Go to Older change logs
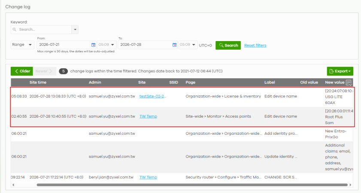The width and height of the screenshot is (361, 193). (22, 71)
